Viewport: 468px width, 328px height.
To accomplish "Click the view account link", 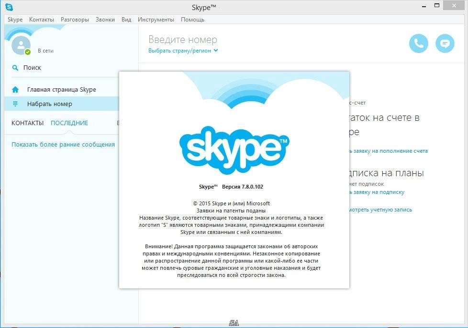I will tap(380, 210).
